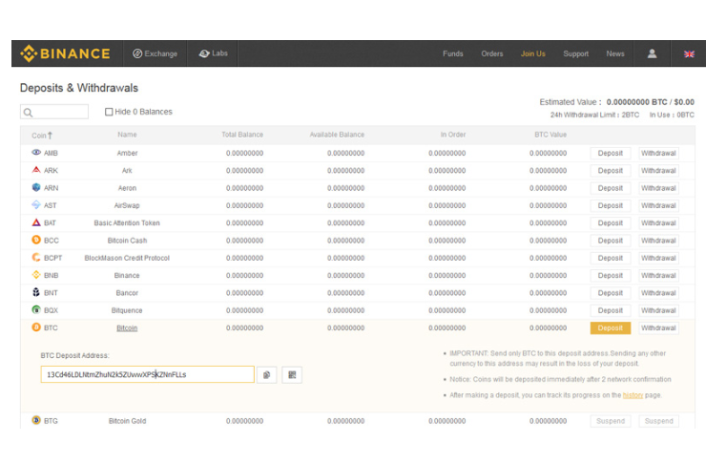The height and width of the screenshot is (464, 726).
Task: Click the BTG coin icon
Action: (36, 420)
